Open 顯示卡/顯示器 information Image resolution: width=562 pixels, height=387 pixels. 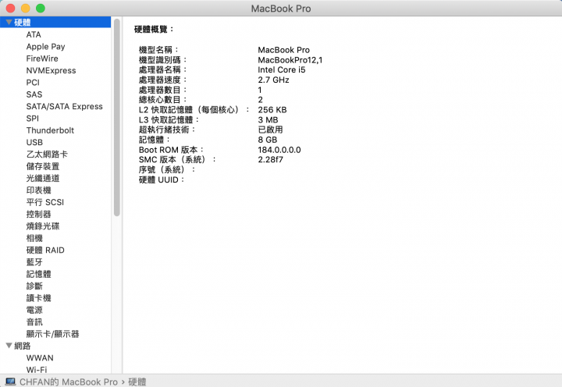tap(53, 334)
